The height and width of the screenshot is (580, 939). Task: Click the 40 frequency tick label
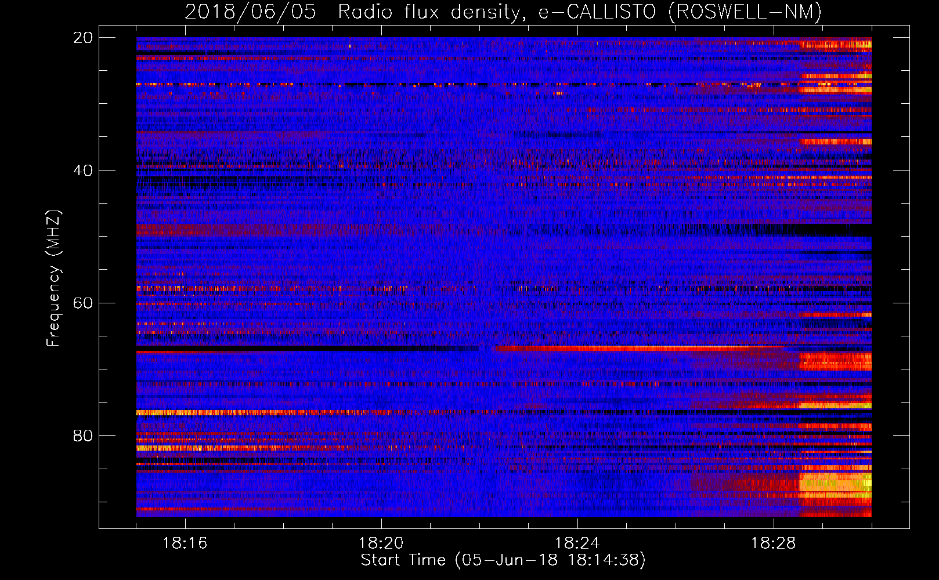point(82,171)
